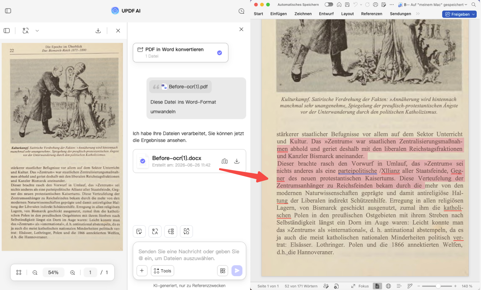This screenshot has width=481, height=290.
Task: Click the scanned PDF page preview
Action: point(63,147)
